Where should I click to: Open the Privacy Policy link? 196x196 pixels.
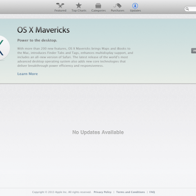click(x=102, y=192)
